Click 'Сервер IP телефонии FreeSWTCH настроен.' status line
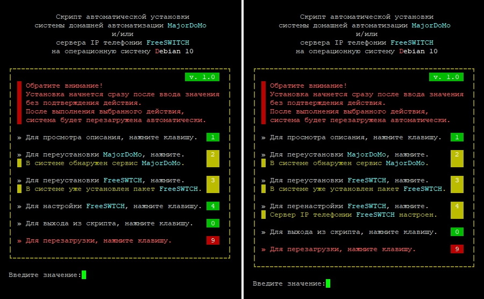Screen dimensions: 484x299 click(x=353, y=215)
